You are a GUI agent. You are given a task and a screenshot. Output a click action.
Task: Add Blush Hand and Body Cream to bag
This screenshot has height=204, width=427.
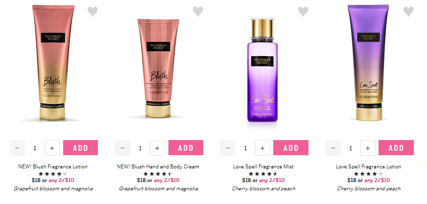(x=186, y=147)
